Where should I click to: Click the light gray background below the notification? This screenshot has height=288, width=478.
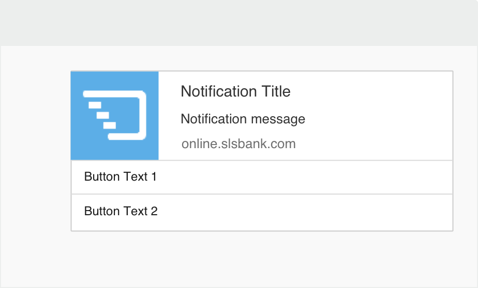[239, 259]
